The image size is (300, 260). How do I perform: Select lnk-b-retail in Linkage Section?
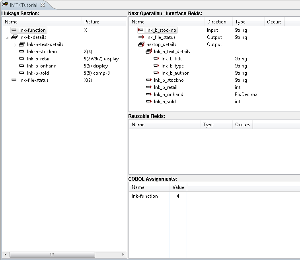pos(39,59)
